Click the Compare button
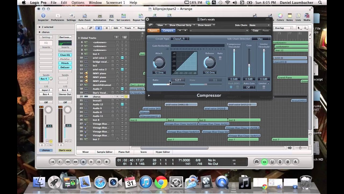Image resolution: width=344 pixels, height=194 pixels. [168, 30]
